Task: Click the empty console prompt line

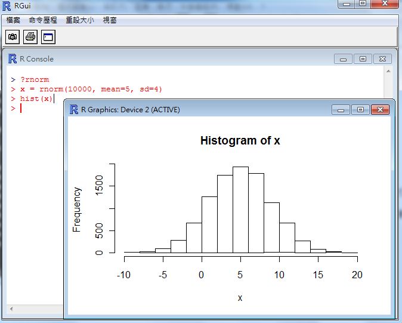Action: (36, 108)
